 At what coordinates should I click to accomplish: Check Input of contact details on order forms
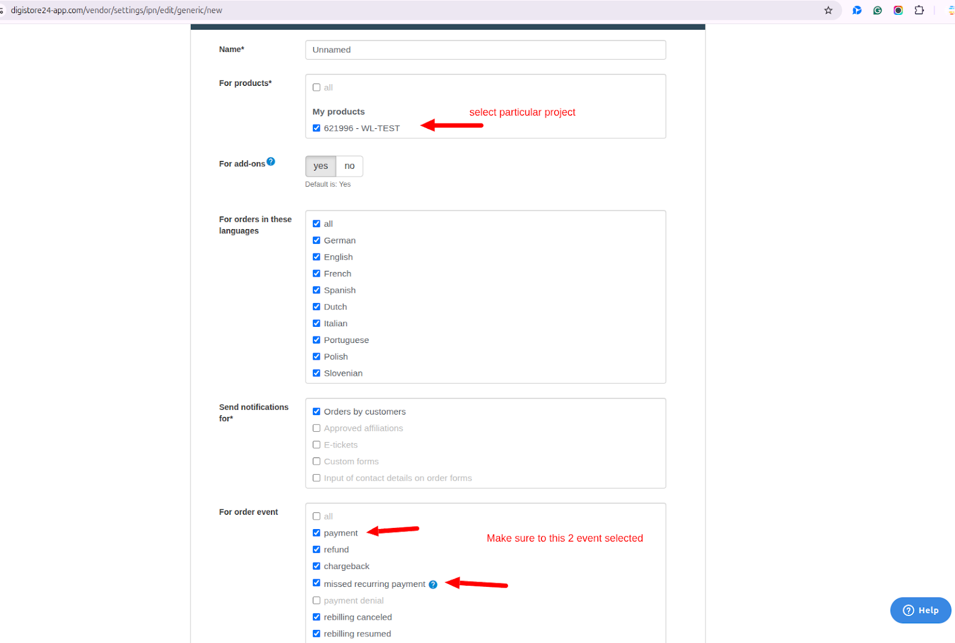[x=316, y=478]
